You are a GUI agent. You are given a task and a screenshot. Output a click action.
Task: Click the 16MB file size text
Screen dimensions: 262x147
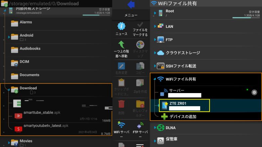tap(106, 121)
